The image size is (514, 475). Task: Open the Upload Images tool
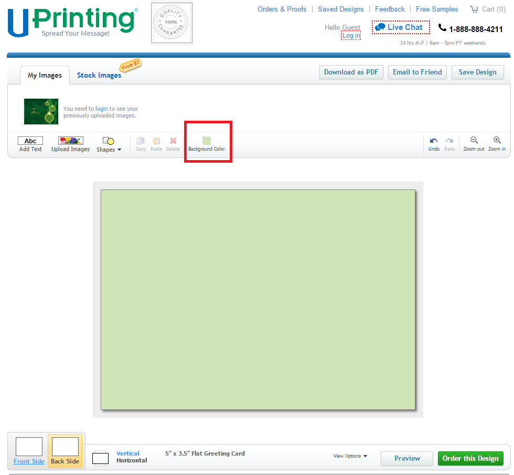pos(70,141)
